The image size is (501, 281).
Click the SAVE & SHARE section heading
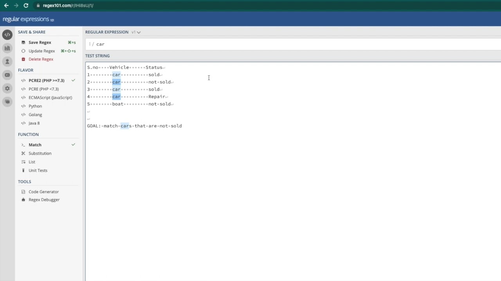pyautogui.click(x=32, y=32)
